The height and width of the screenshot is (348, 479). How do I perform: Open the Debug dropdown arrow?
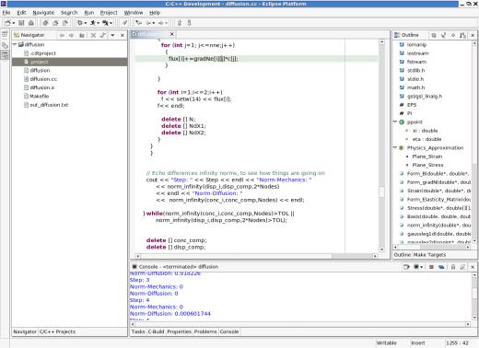click(86, 23)
